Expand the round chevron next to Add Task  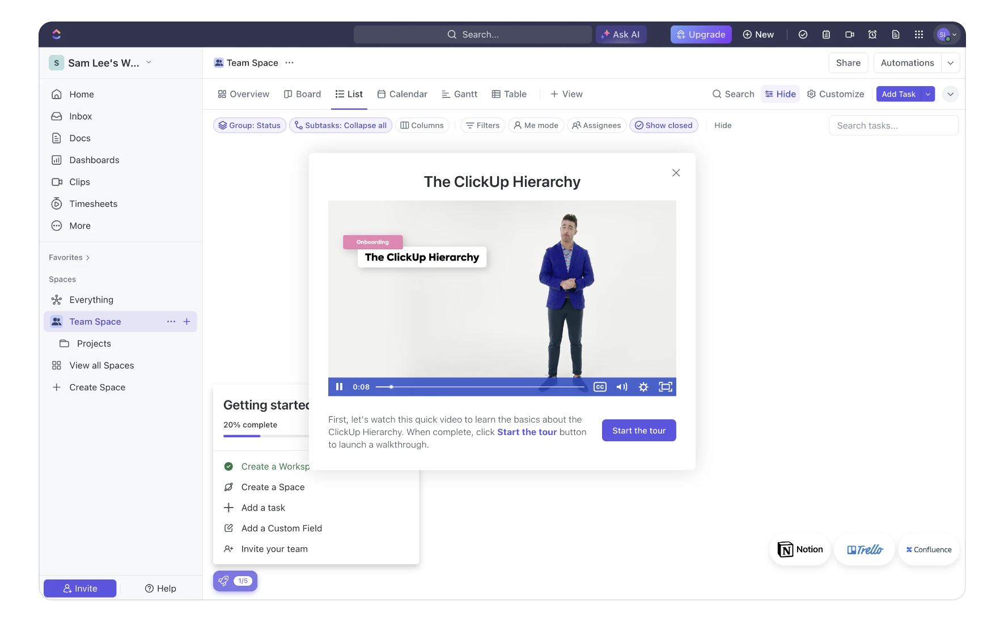pos(951,94)
